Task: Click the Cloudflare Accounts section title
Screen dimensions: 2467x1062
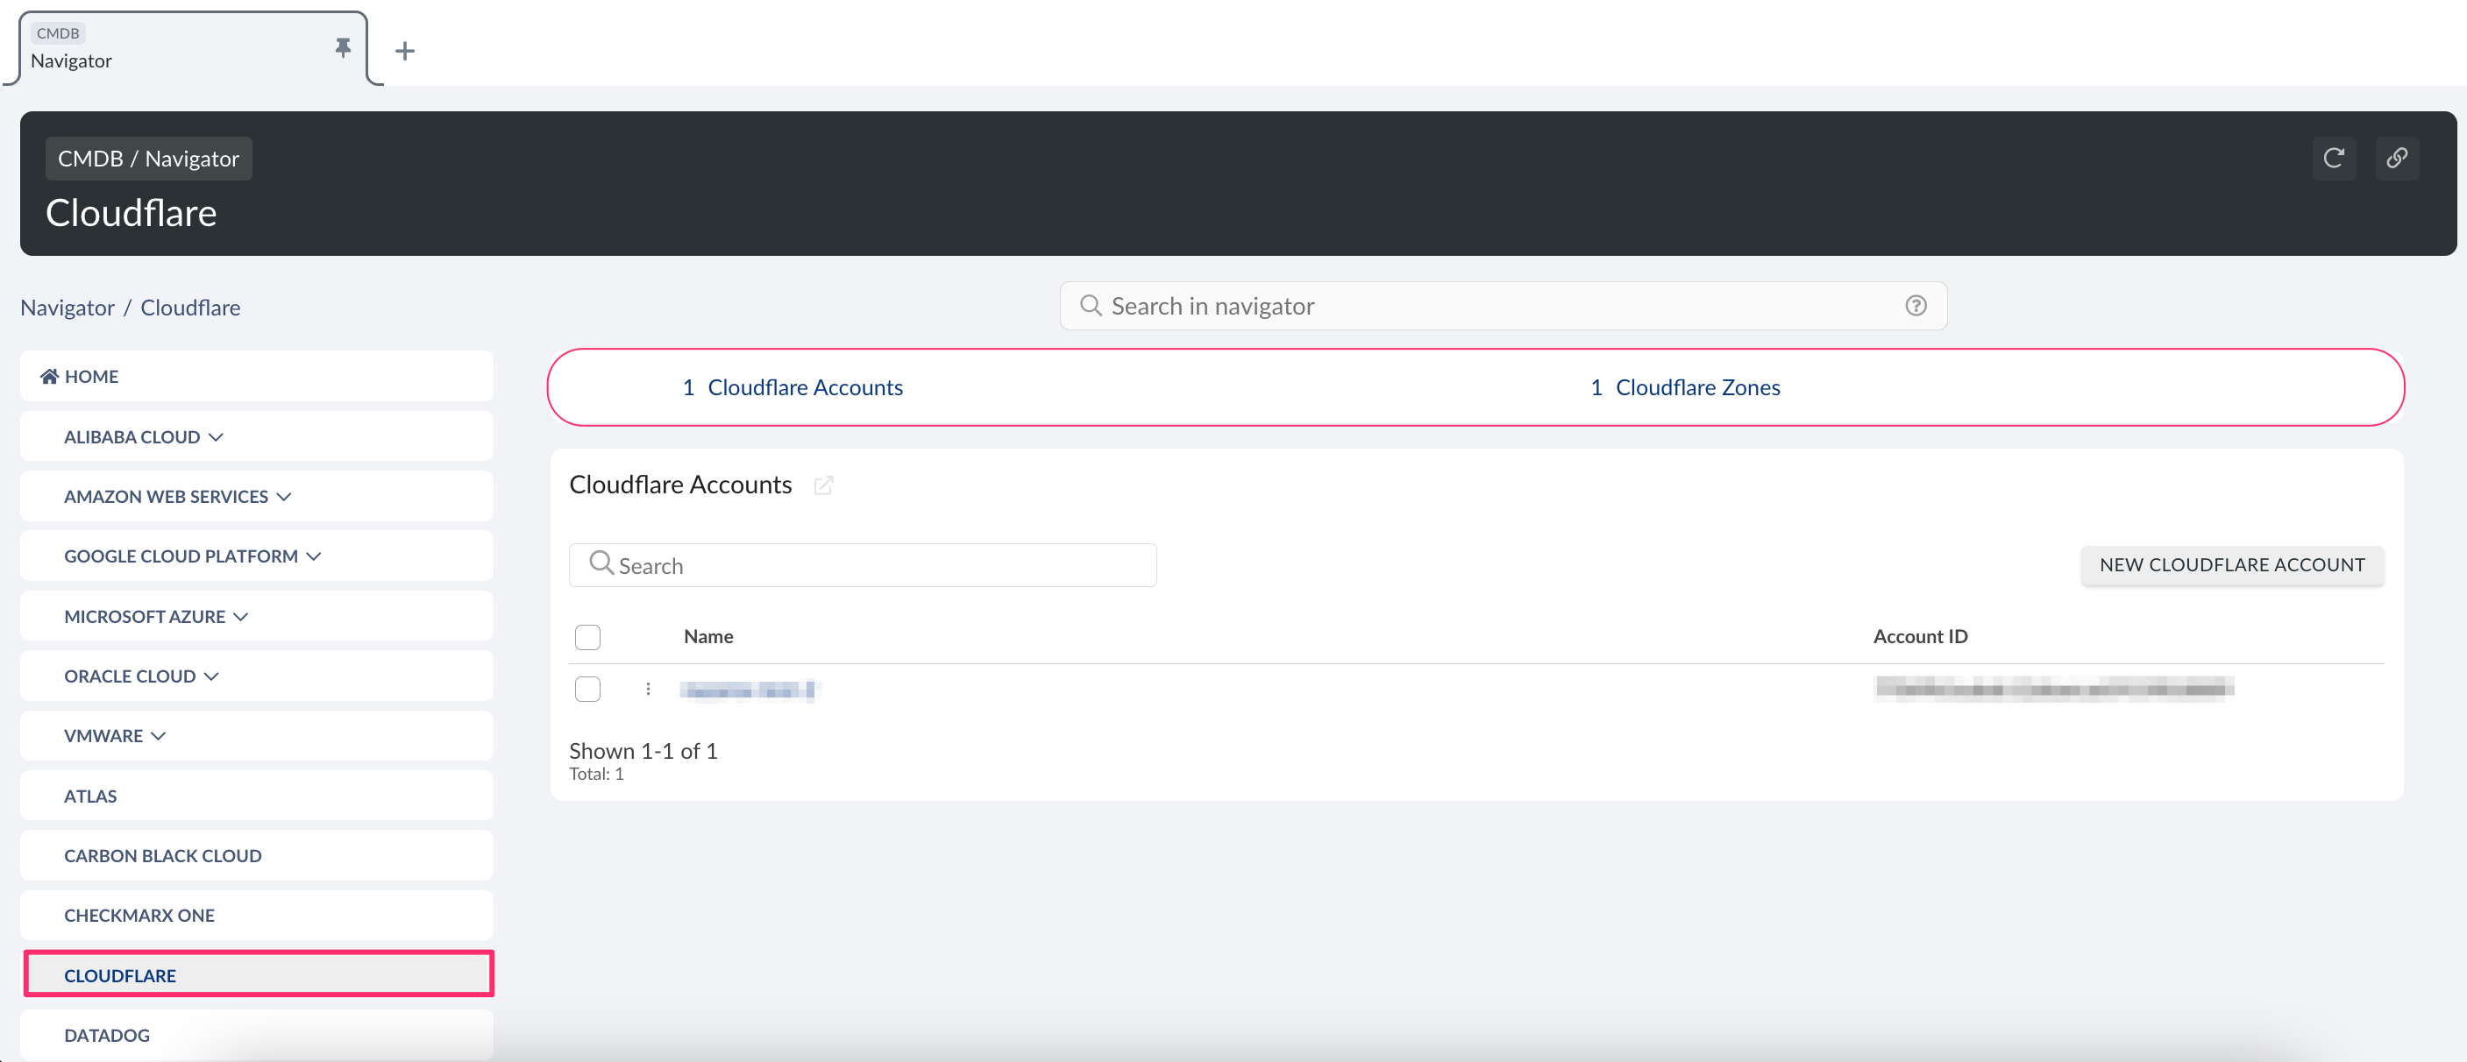Action: click(680, 485)
